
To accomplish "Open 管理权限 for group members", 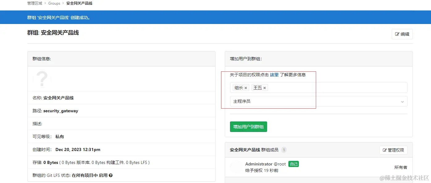I will point(393,150).
